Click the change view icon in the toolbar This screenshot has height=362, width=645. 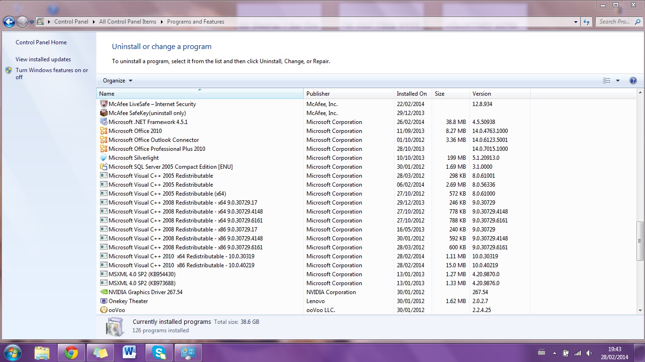(607, 81)
